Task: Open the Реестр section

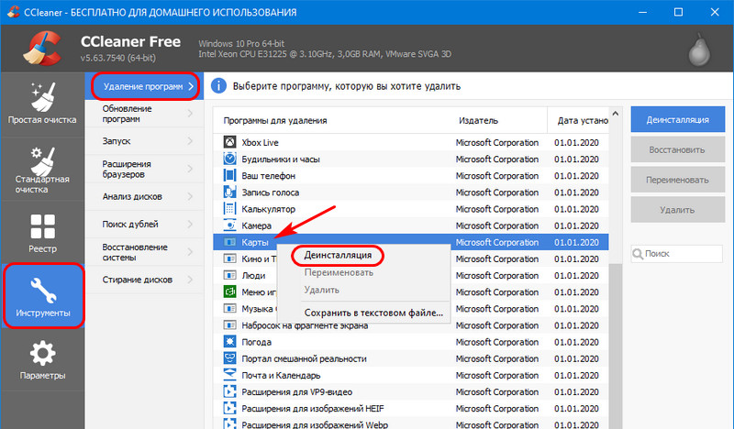Action: (x=42, y=234)
